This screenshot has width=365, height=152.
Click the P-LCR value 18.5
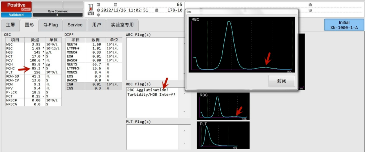coord(35,92)
